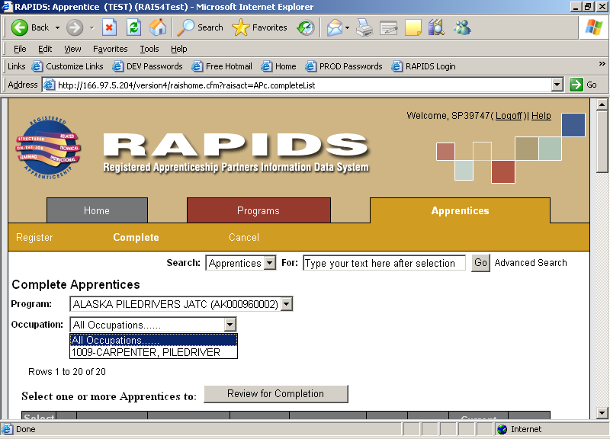Click the Research books icon

(x=436, y=27)
